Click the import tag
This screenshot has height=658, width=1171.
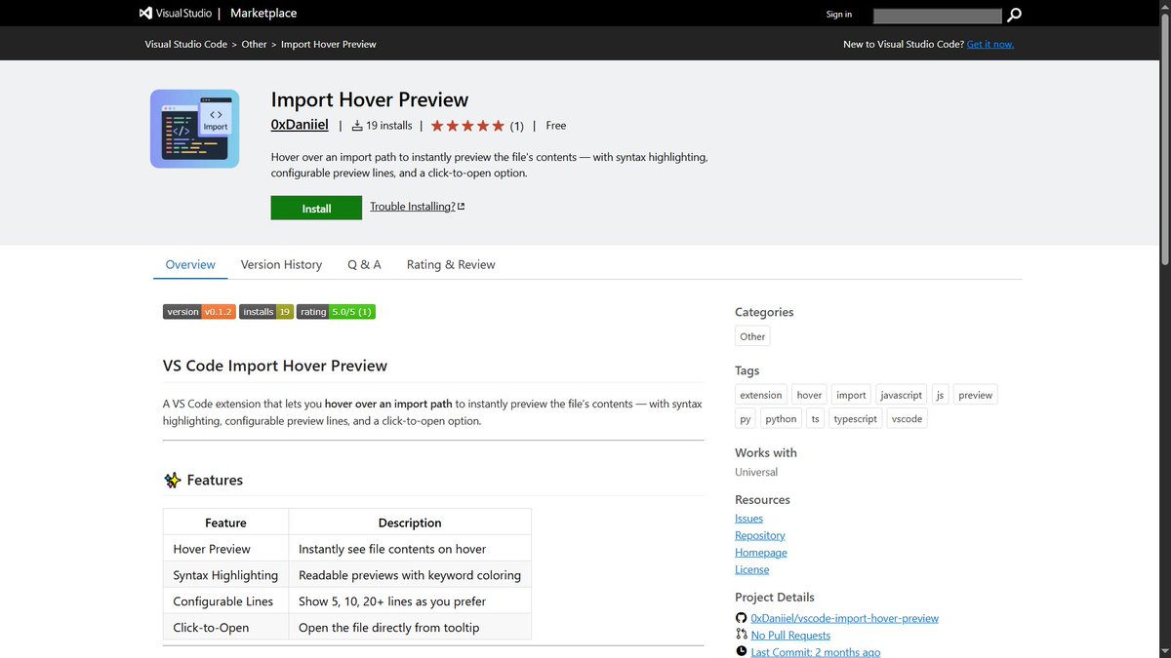(x=851, y=395)
